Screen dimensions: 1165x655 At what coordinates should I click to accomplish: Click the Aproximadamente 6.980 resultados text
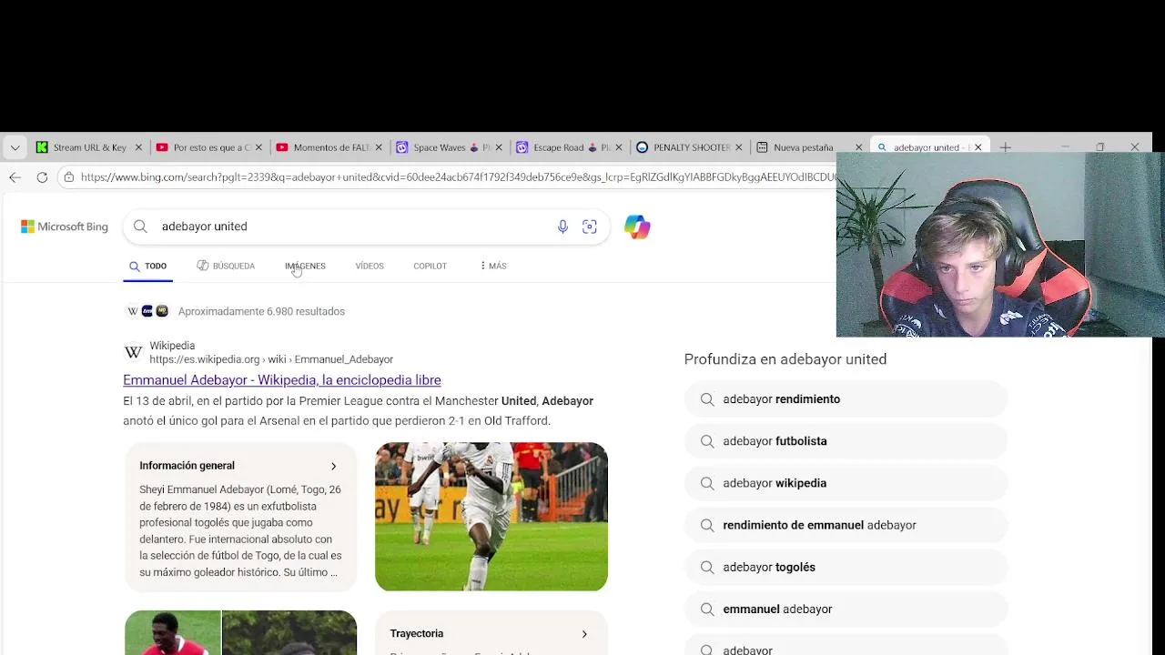click(x=261, y=311)
